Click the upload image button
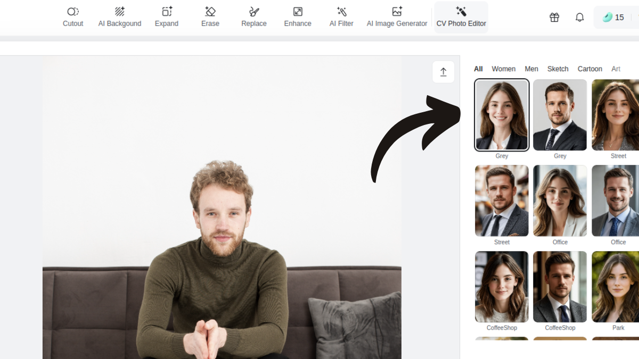 point(444,72)
